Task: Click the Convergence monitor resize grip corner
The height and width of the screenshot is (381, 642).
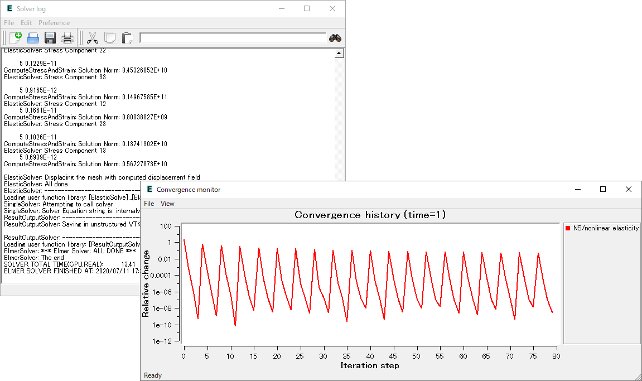Action: [638, 377]
